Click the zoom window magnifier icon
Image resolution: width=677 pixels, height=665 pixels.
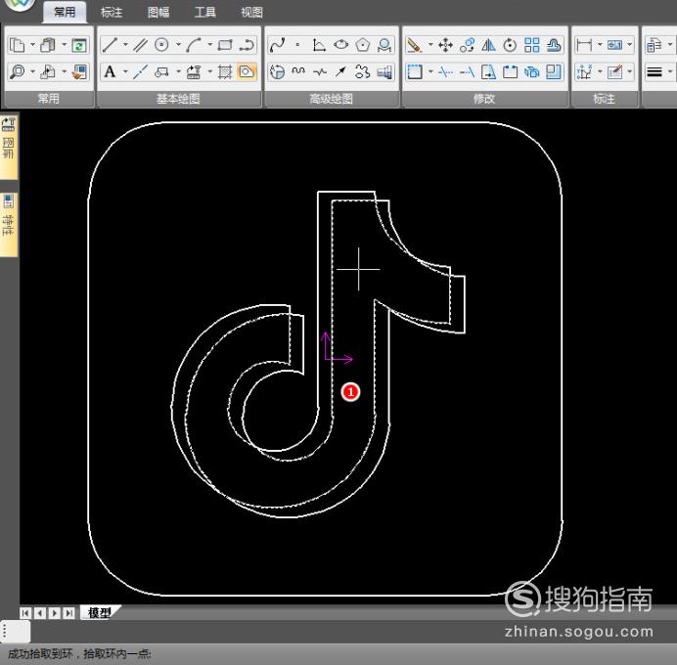coord(18,71)
